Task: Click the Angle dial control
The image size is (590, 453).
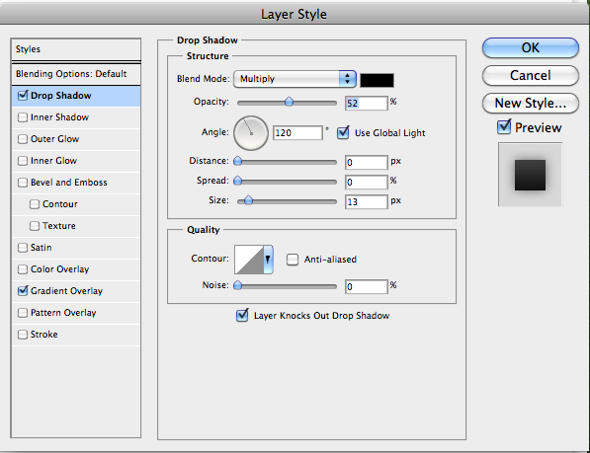Action: (x=251, y=133)
